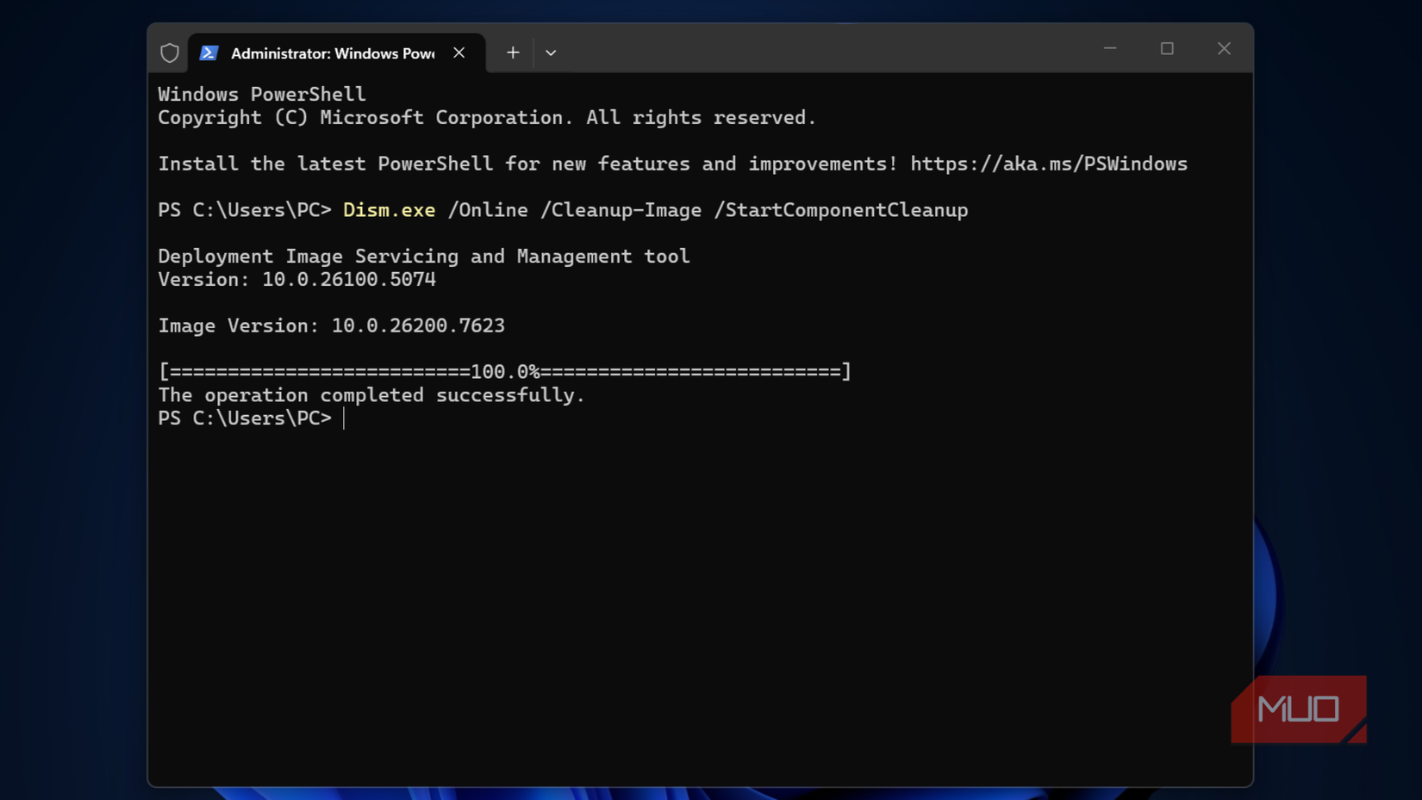This screenshot has height=800, width=1422.
Task: Click the Deployment Image Servicing header text
Action: click(x=423, y=257)
